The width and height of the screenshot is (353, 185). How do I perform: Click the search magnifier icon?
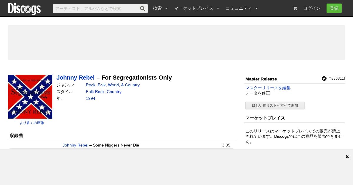click(x=142, y=9)
